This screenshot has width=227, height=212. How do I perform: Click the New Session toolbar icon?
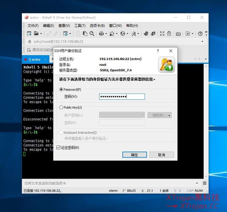pos(29,34)
